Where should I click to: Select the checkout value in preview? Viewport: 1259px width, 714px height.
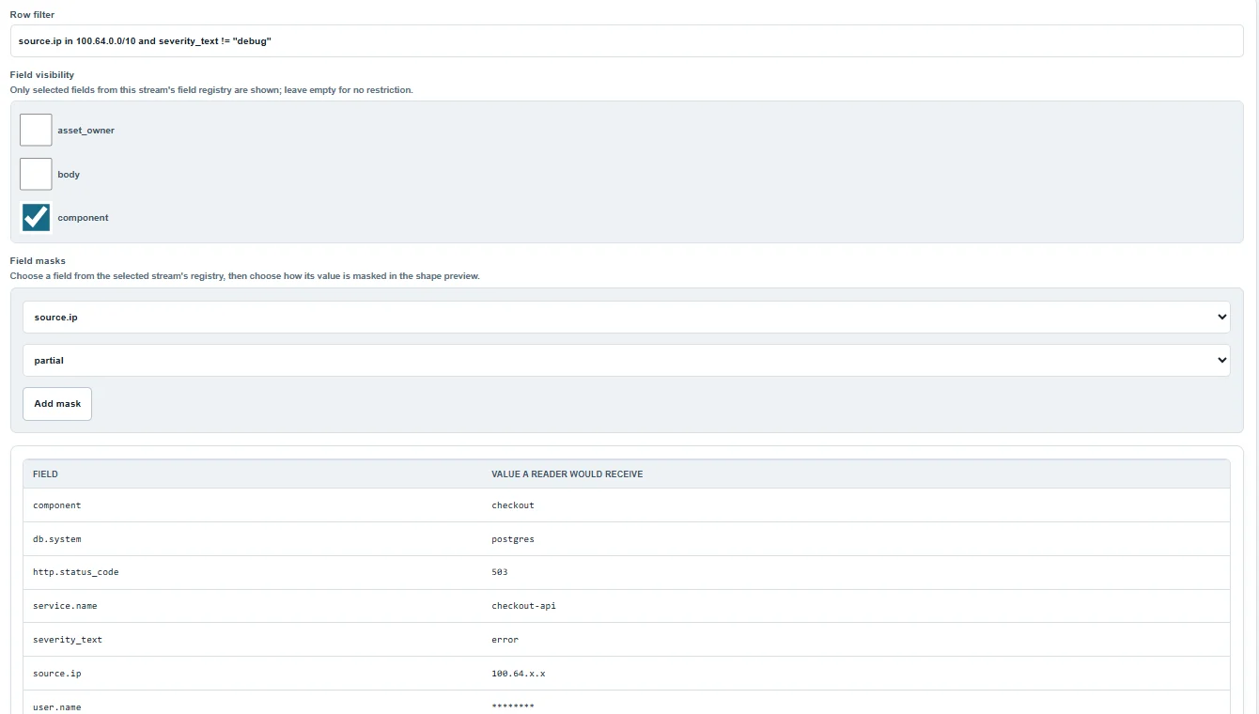(x=513, y=505)
